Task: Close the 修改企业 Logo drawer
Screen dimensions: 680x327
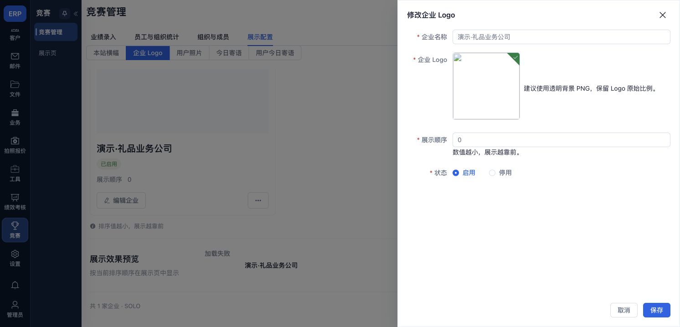Action: 663,15
